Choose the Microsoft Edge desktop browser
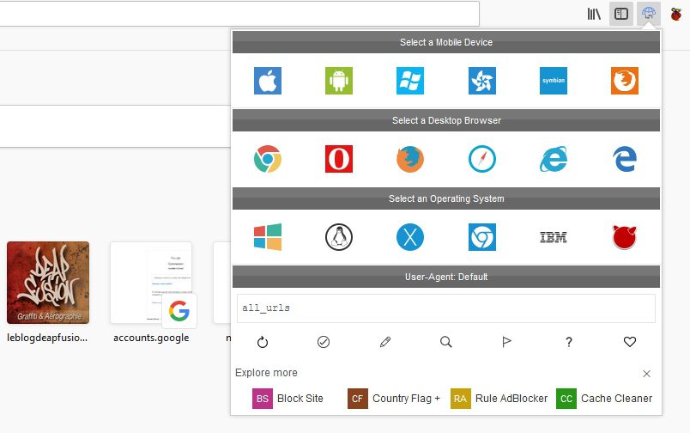This screenshot has width=690, height=433. click(x=625, y=159)
